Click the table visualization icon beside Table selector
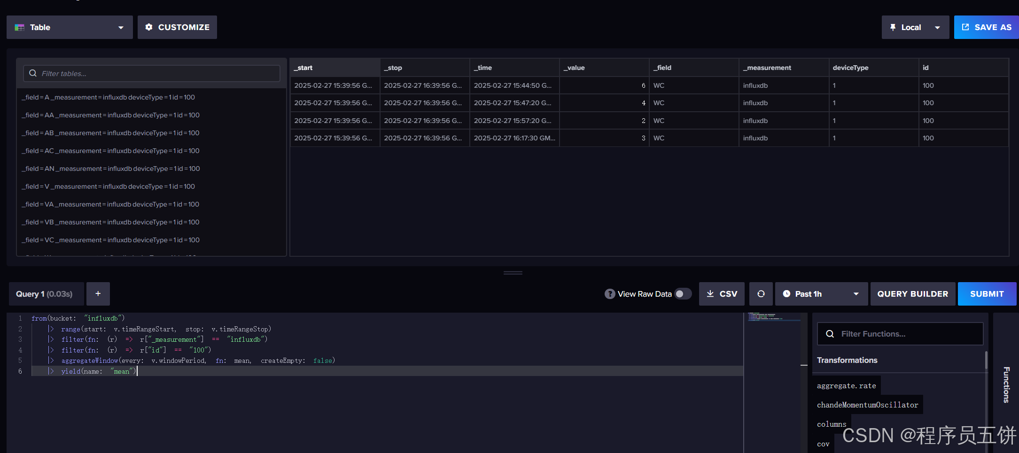This screenshot has width=1019, height=453. 19,27
